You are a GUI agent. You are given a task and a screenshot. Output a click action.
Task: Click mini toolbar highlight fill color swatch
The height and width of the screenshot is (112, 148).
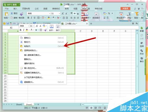pyautogui.click(x=27, y=30)
